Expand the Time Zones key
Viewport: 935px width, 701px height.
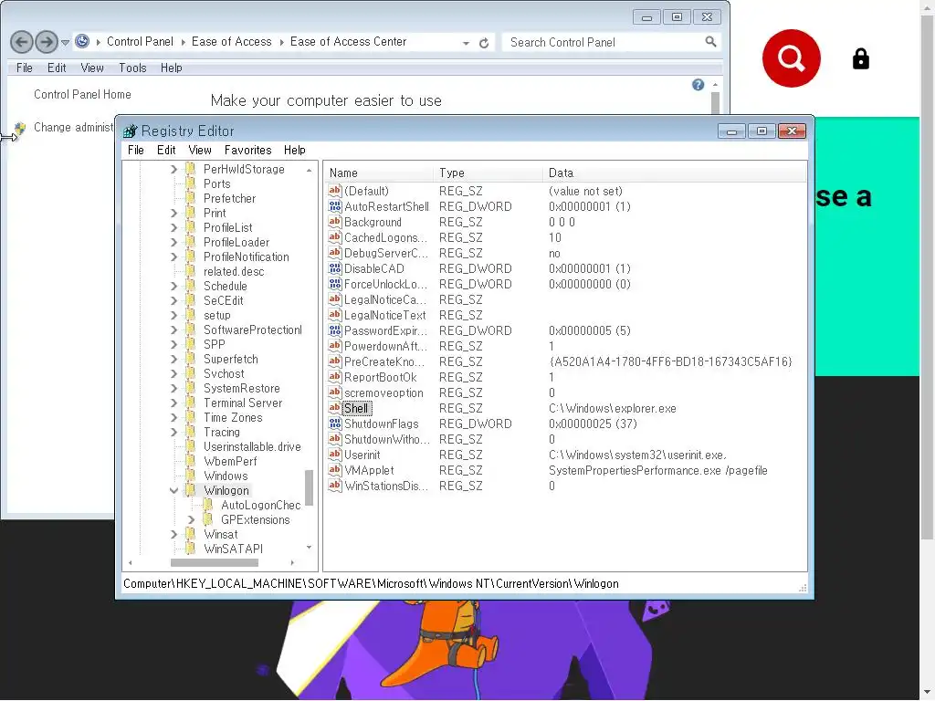[173, 417]
